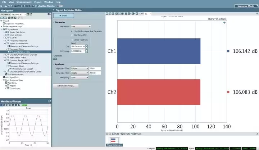Open the Project menu

point(38,2)
